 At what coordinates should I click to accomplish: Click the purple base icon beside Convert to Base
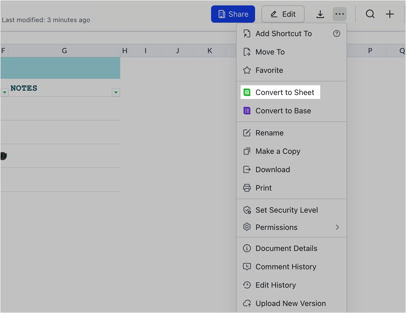[247, 111]
